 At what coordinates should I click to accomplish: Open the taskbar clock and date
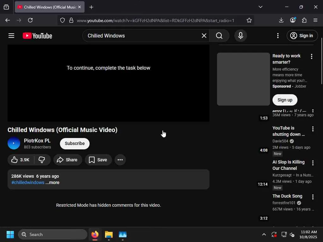point(308,234)
